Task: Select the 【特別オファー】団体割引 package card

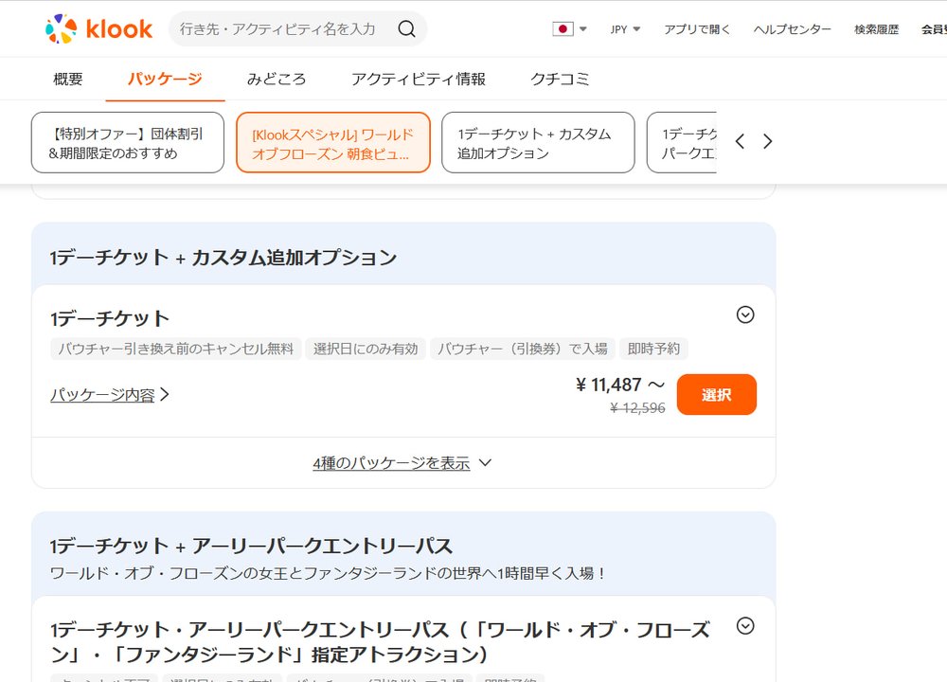Action: pyautogui.click(x=128, y=142)
